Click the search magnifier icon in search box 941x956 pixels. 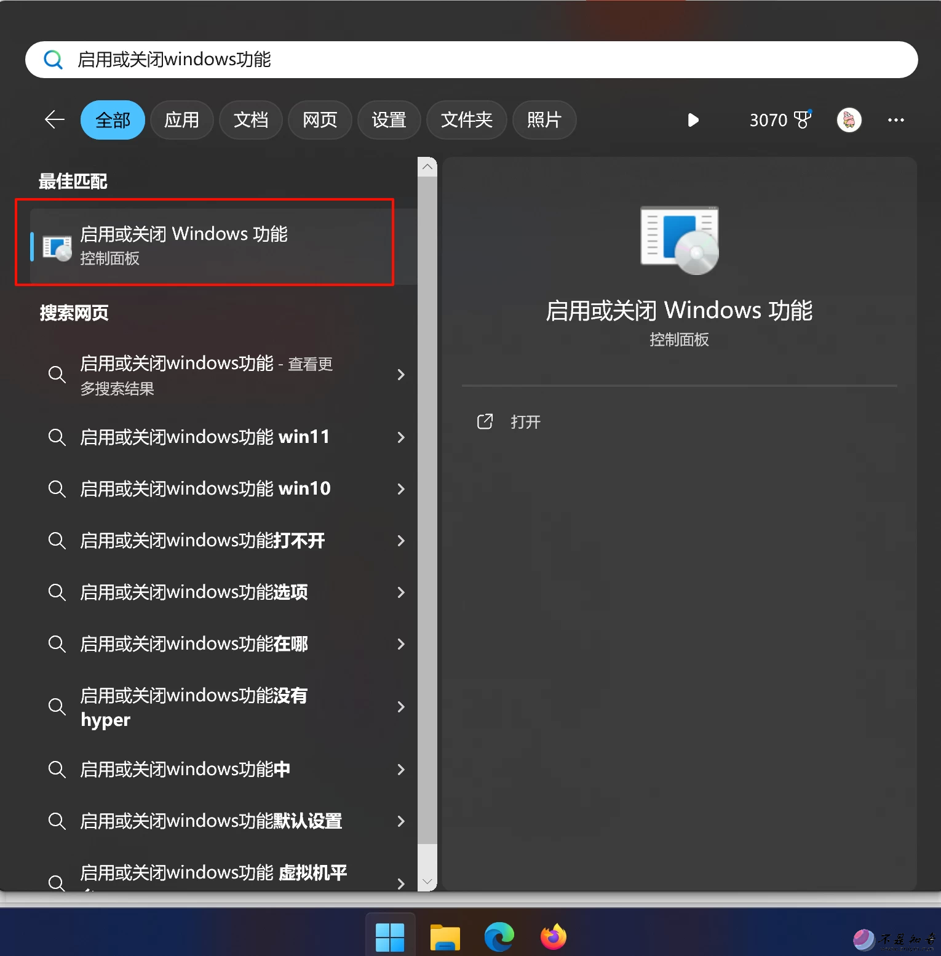[x=54, y=60]
